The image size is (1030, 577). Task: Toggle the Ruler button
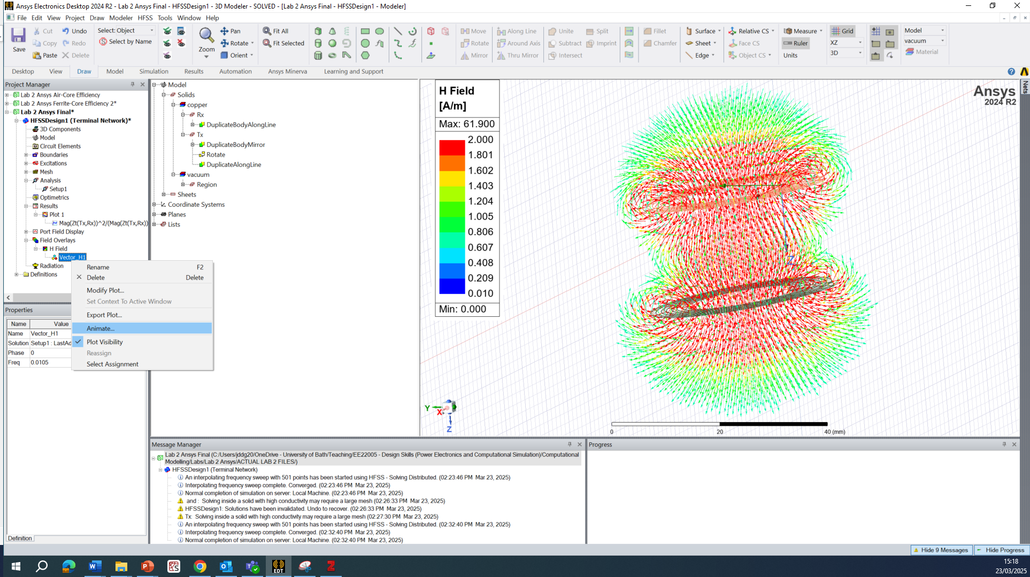[795, 43]
